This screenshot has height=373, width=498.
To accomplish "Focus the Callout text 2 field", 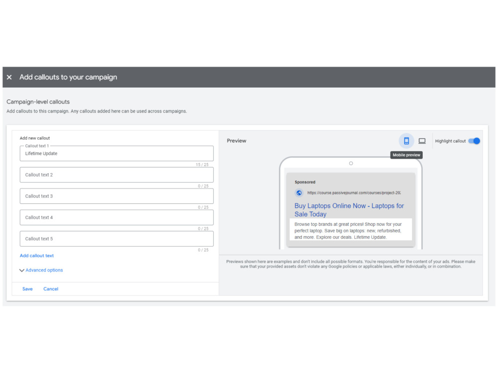I will 117,175.
